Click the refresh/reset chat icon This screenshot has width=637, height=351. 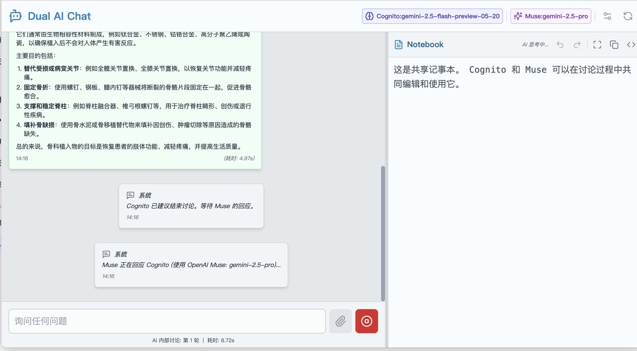628,16
